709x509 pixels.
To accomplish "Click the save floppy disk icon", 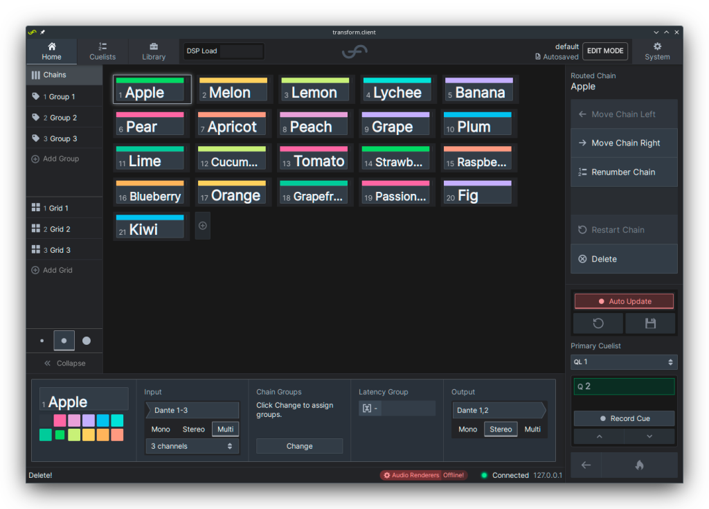I will tap(650, 323).
